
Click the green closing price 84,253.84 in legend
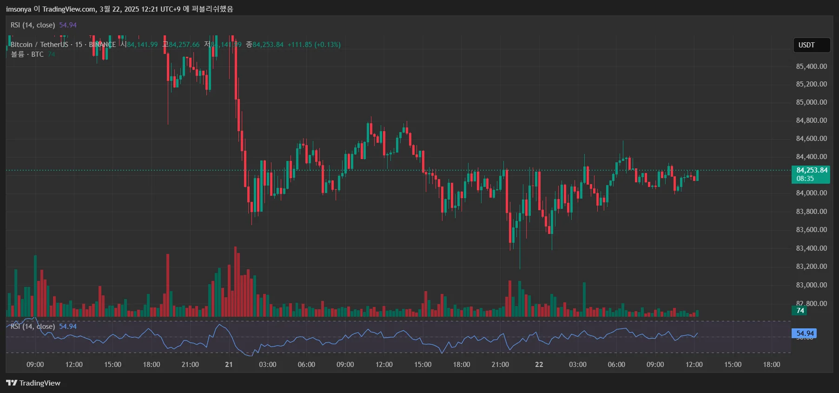coord(268,45)
